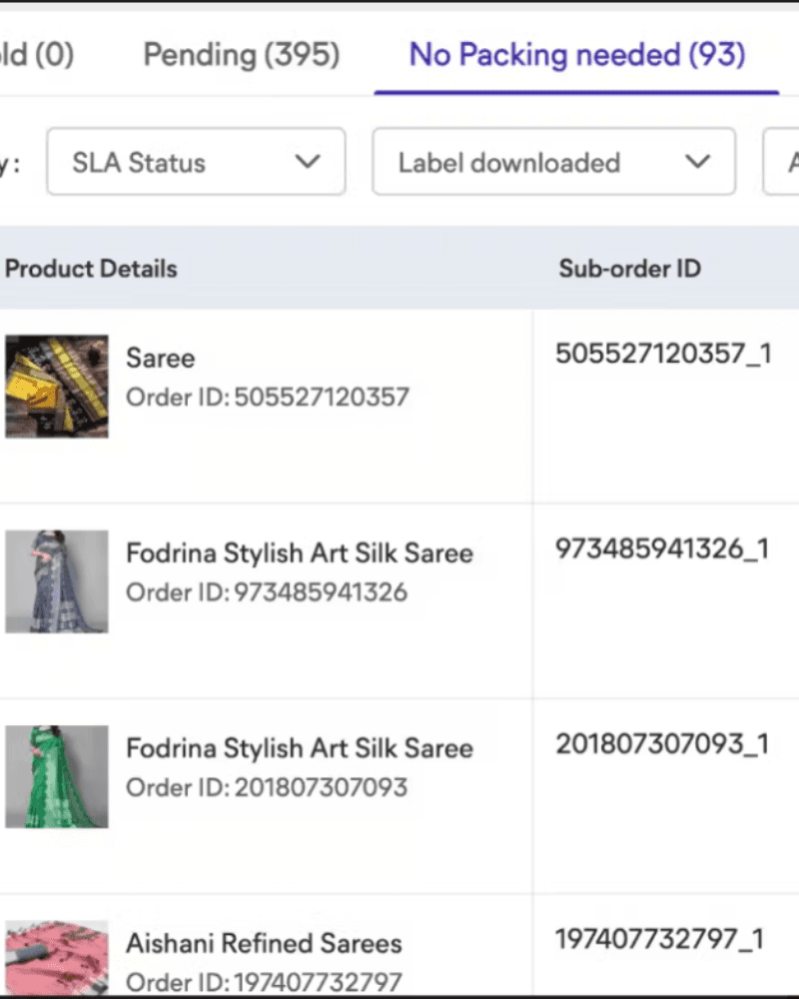Select sub-order ID 197407732797_1
799x999 pixels.
[x=659, y=940]
